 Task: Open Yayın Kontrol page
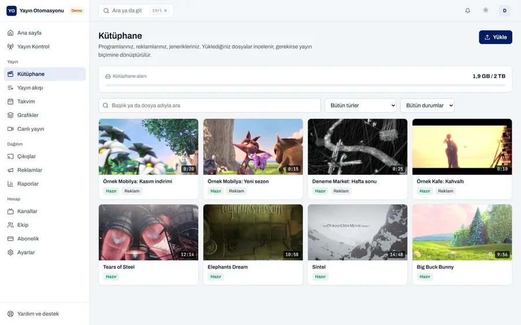pyautogui.click(x=45, y=46)
